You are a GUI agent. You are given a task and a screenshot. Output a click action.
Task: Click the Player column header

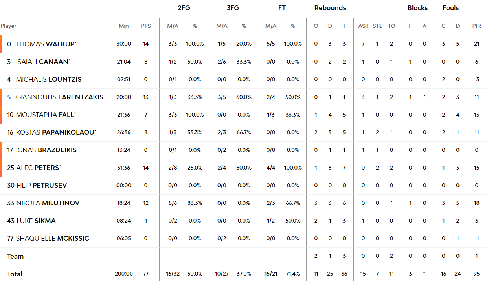point(9,26)
